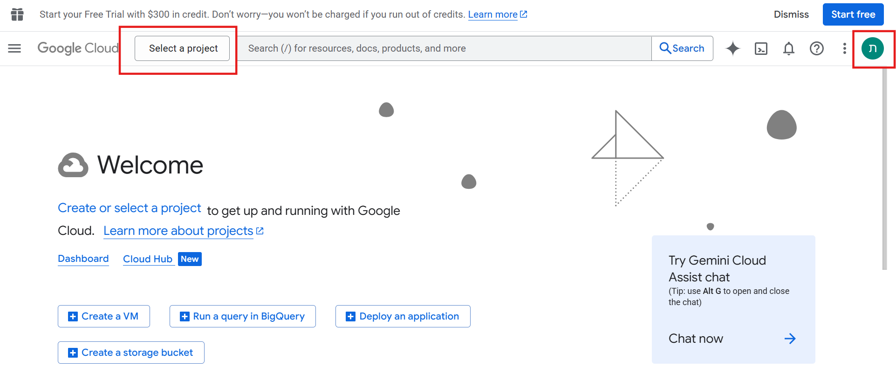This screenshot has width=896, height=373.
Task: Click Run a query in BigQuery
Action: point(243,316)
